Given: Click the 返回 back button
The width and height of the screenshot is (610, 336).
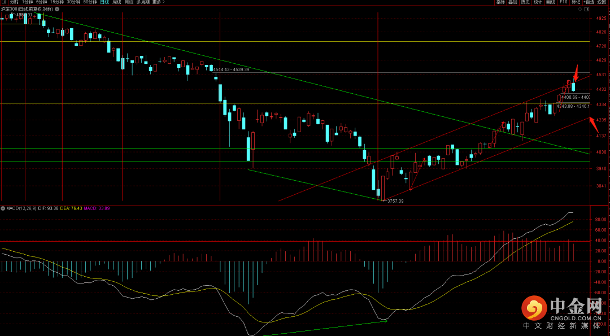Looking at the screenshot, I should [602, 2].
